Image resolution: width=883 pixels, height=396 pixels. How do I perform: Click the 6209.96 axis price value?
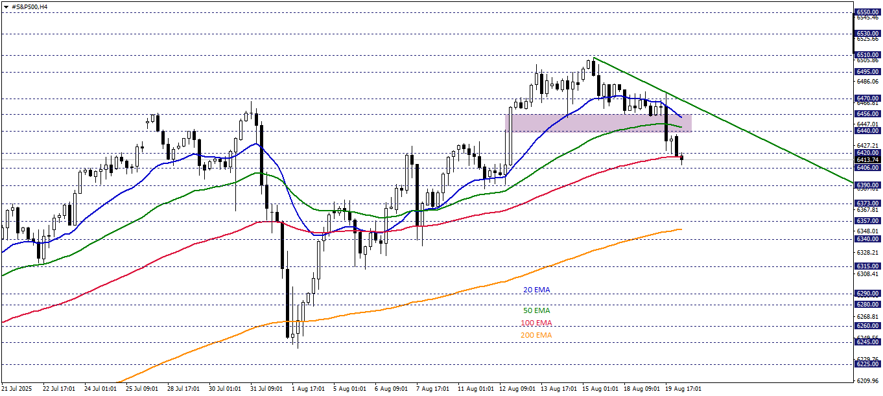[867, 380]
